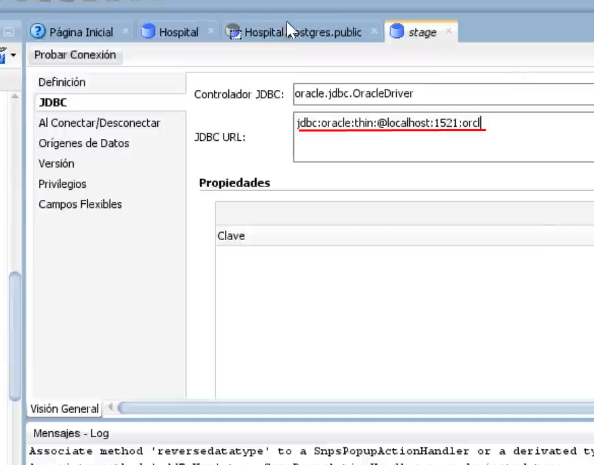Image resolution: width=594 pixels, height=465 pixels.
Task: Click the Propiedades section heading
Action: pos(234,182)
